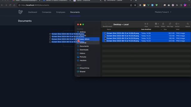Go to the Companies page link
This screenshot has width=191, height=107.
[x=47, y=12]
